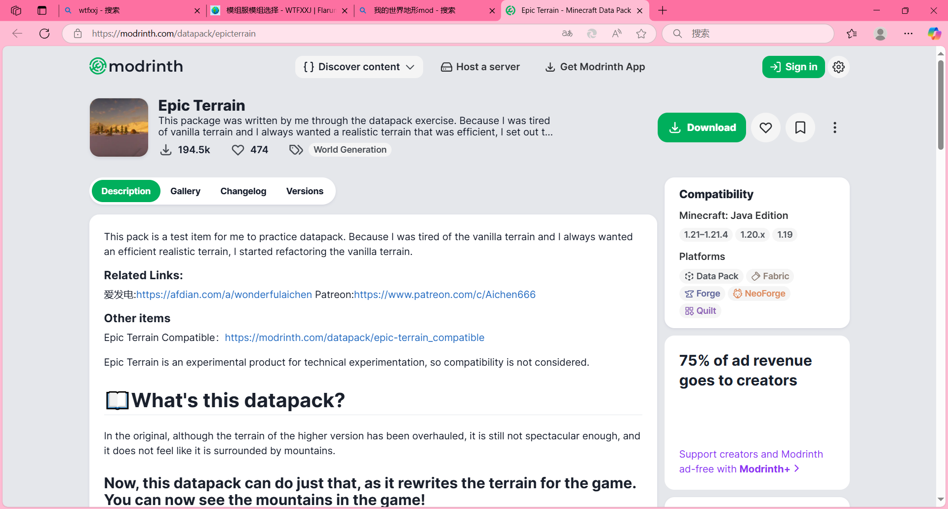
Task: Add page to favorites star icon
Action: [641, 34]
